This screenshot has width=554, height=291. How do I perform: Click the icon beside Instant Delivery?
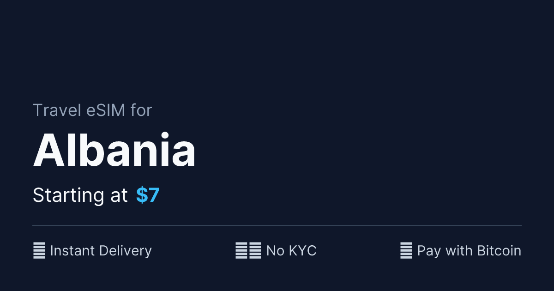click(x=39, y=251)
